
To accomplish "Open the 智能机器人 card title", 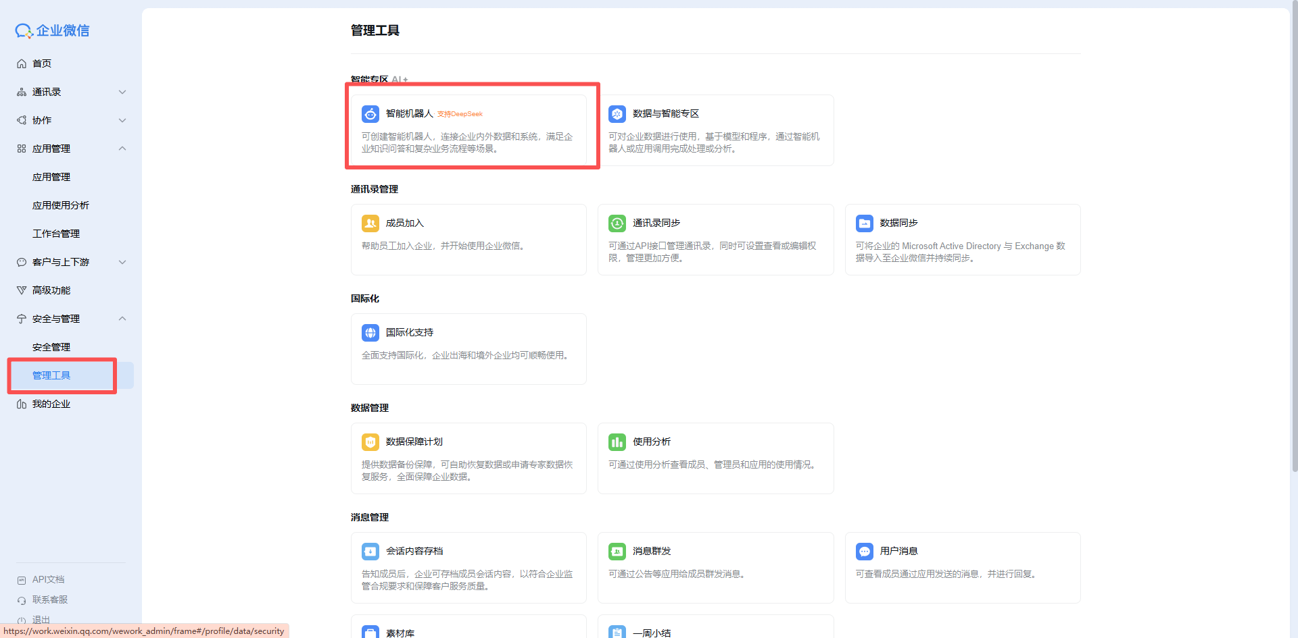I will pos(410,113).
